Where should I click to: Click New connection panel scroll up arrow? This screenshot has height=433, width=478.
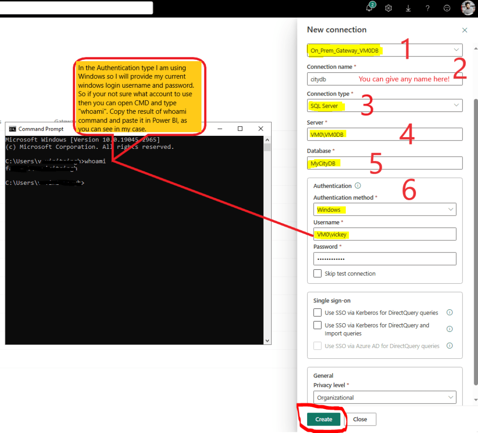[476, 49]
